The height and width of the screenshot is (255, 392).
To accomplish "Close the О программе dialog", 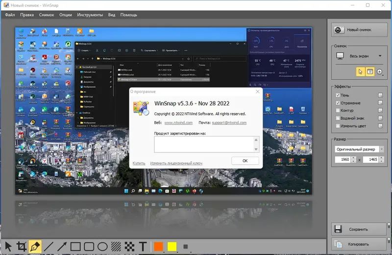I will click(x=258, y=92).
